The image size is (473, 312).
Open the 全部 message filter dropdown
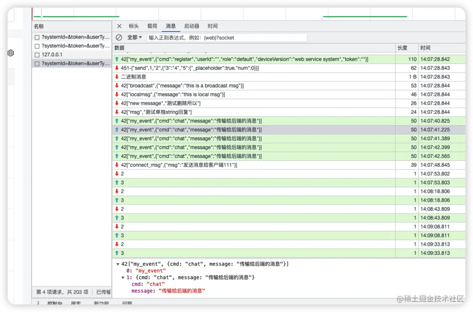132,37
